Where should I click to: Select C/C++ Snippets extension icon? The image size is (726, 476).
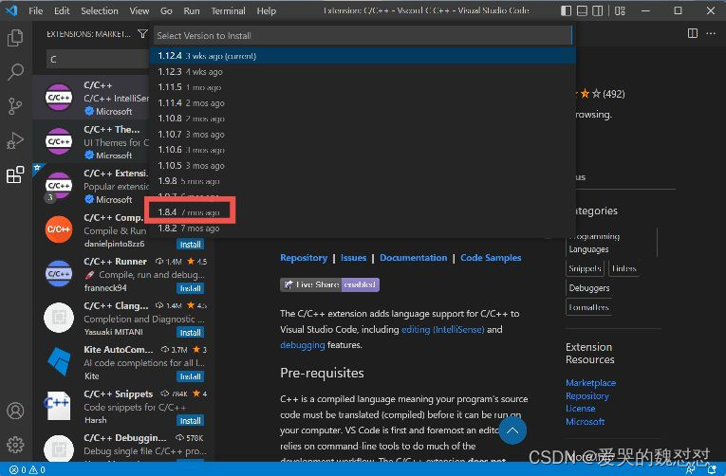coord(59,406)
